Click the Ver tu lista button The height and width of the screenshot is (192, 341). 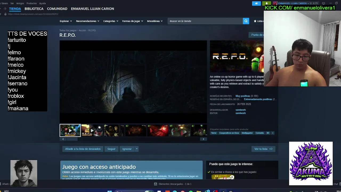(263, 149)
